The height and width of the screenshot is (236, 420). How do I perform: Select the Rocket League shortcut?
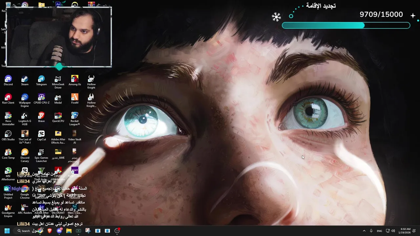pyautogui.click(x=74, y=119)
